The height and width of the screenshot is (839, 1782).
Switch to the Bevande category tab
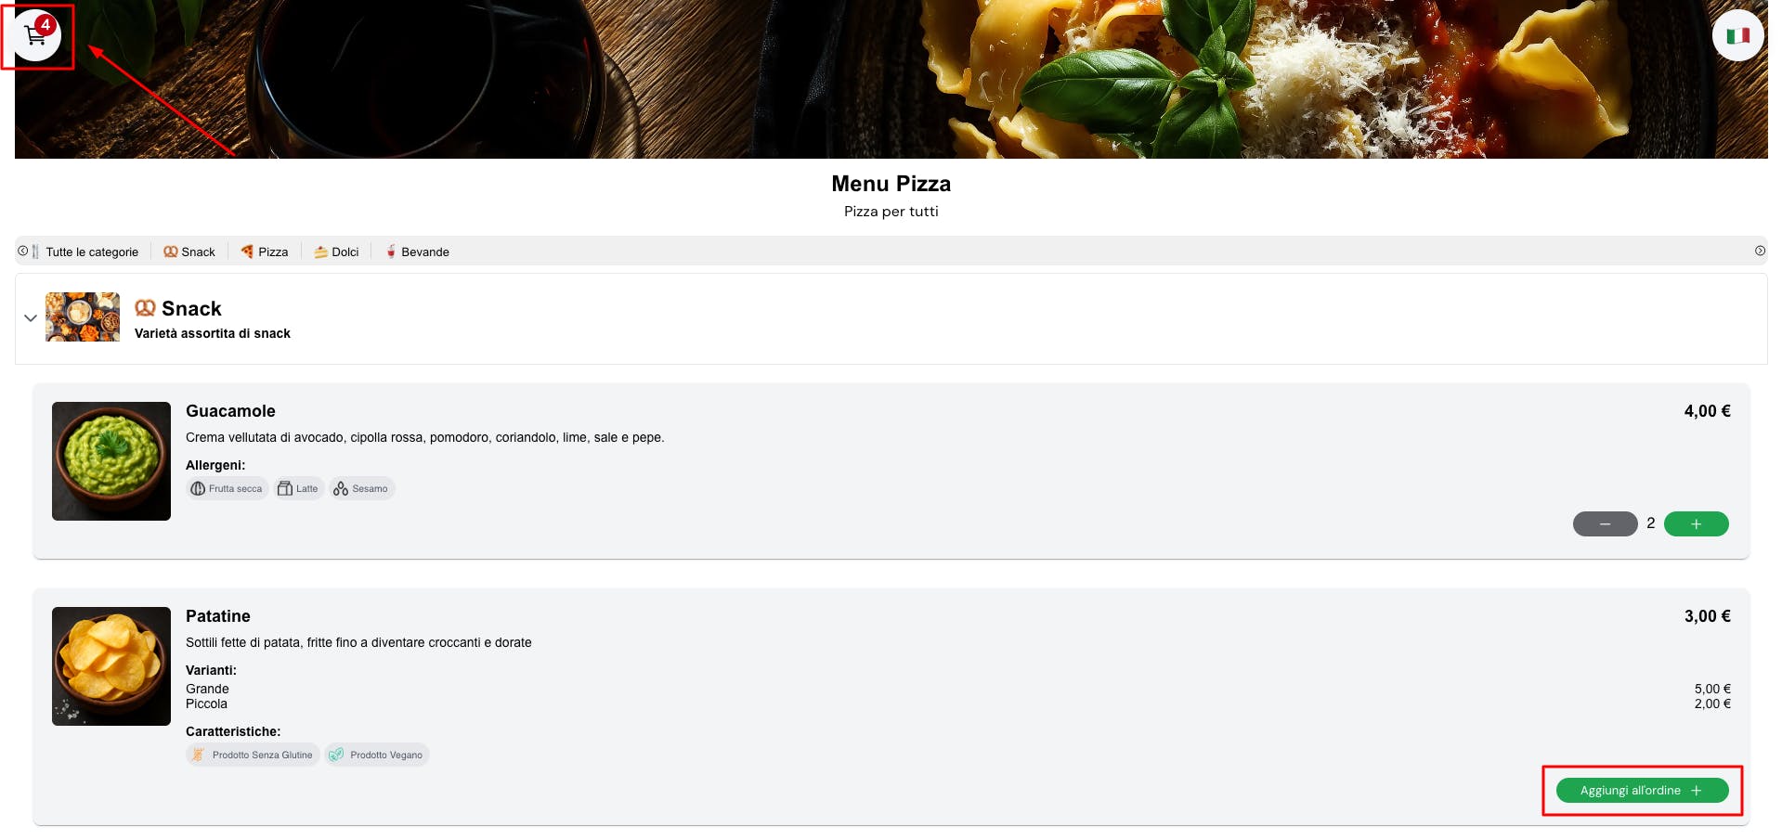[x=418, y=252]
